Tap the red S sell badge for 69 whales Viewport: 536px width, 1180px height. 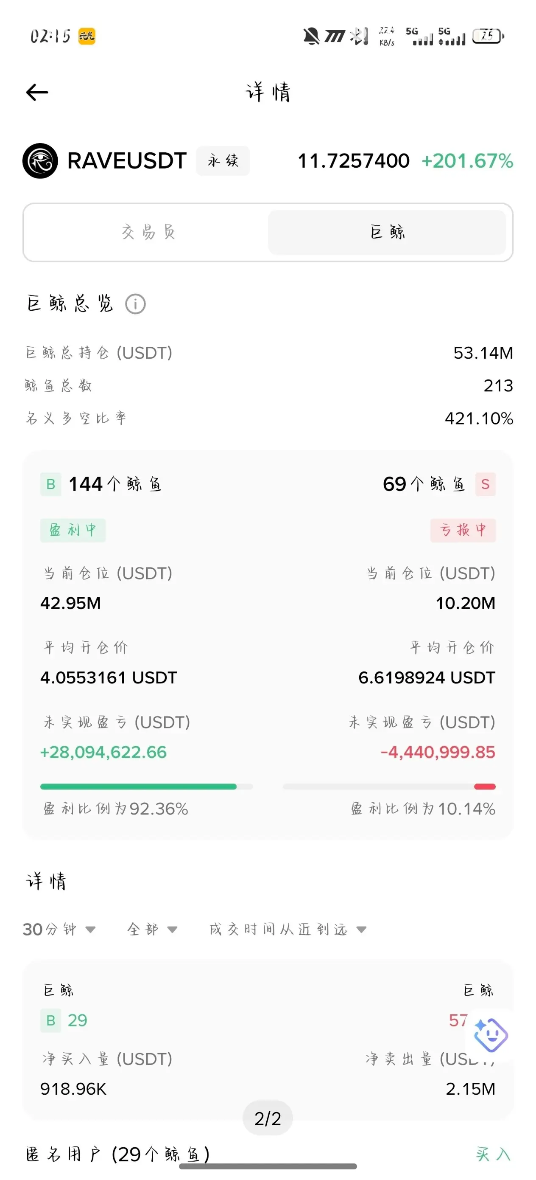pyautogui.click(x=485, y=484)
